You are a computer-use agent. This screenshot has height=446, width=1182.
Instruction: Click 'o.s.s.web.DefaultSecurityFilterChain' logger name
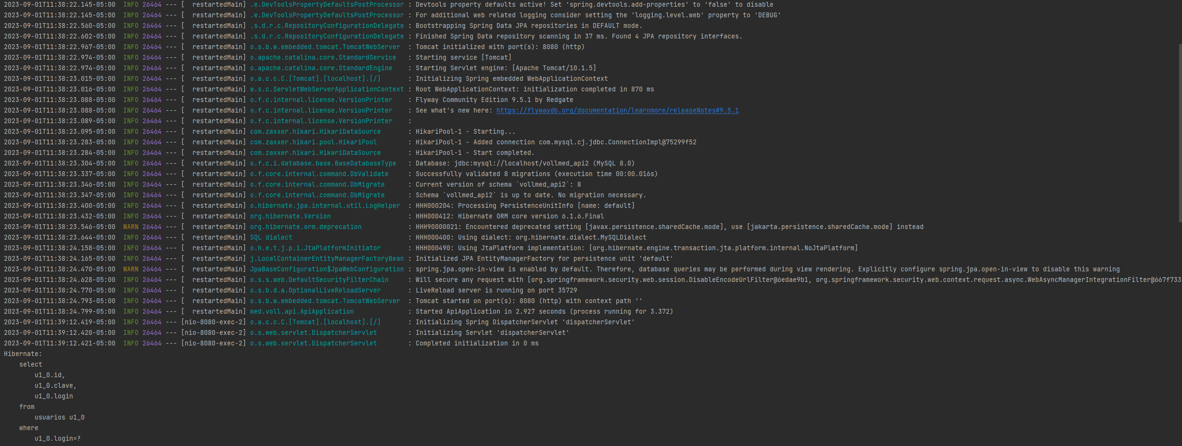[319, 280]
